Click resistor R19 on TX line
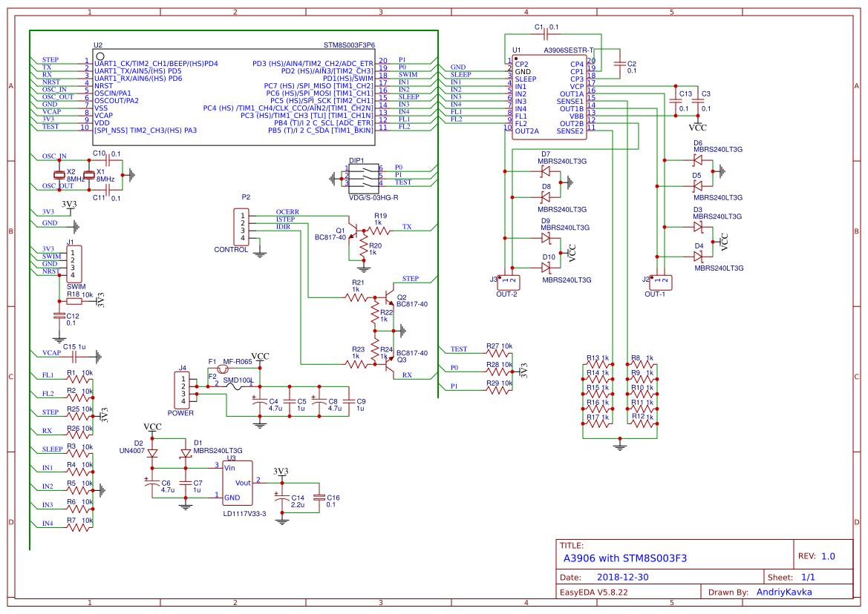Viewport: 868px width, 614px height. pyautogui.click(x=379, y=231)
